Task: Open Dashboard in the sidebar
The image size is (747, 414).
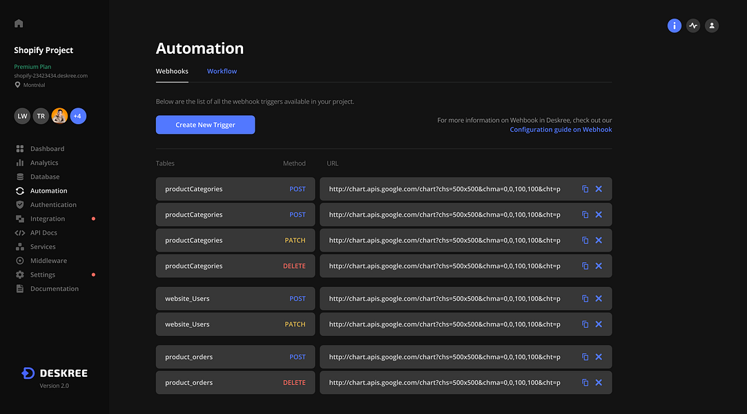Action: coord(47,149)
